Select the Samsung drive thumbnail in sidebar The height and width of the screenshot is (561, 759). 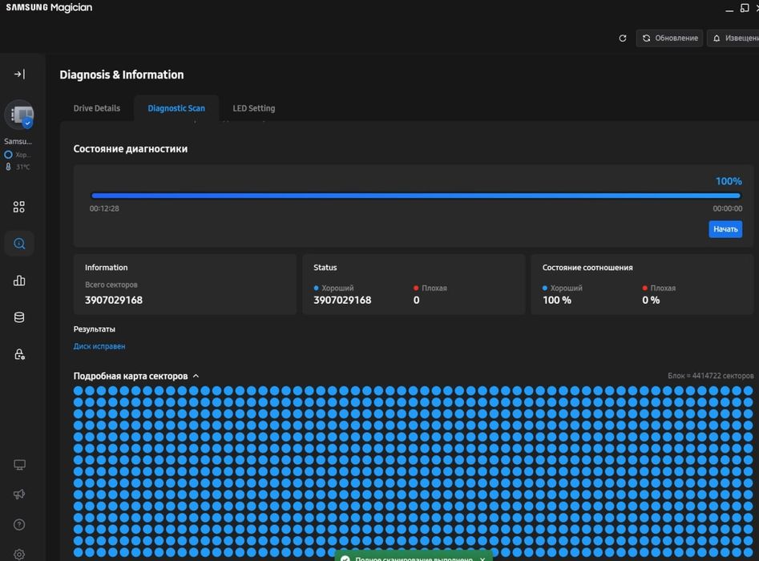[x=19, y=115]
